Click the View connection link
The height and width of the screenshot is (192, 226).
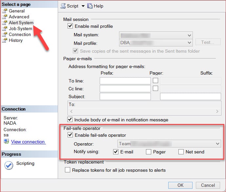(29, 142)
